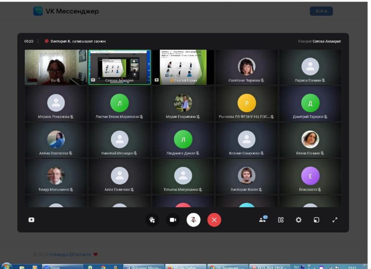
Task: Toggle the camera on or off
Action: click(173, 220)
